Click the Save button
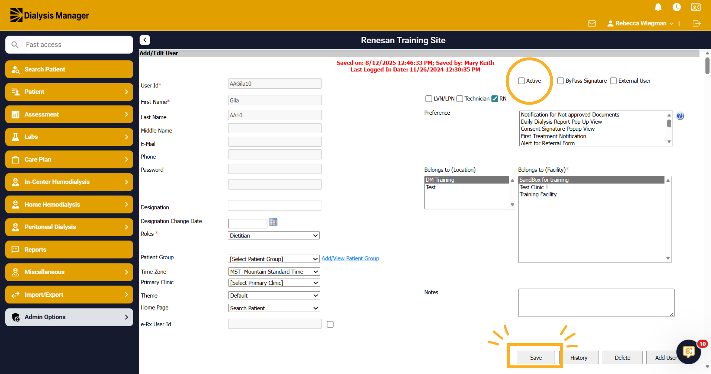This screenshot has height=374, width=711. (536, 358)
